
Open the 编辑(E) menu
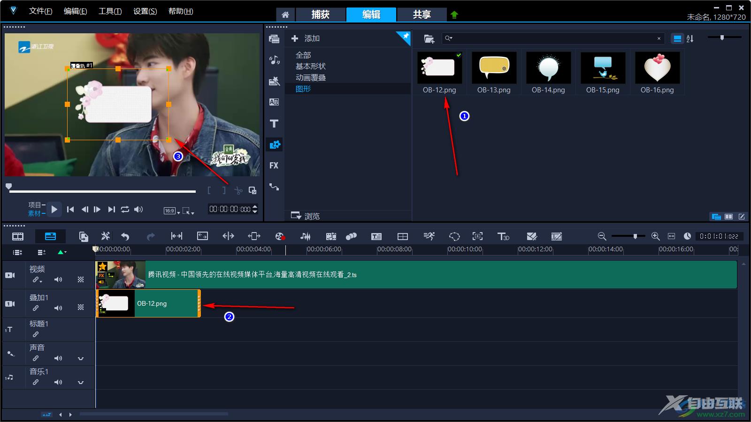click(x=76, y=11)
